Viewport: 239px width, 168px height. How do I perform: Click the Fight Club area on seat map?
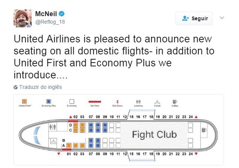[x=154, y=135]
